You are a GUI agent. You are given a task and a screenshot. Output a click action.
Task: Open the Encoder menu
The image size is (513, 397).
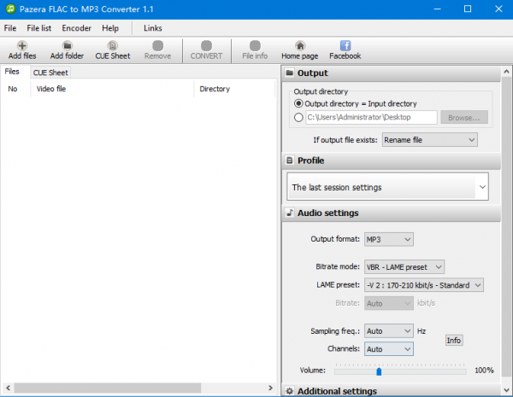(77, 28)
